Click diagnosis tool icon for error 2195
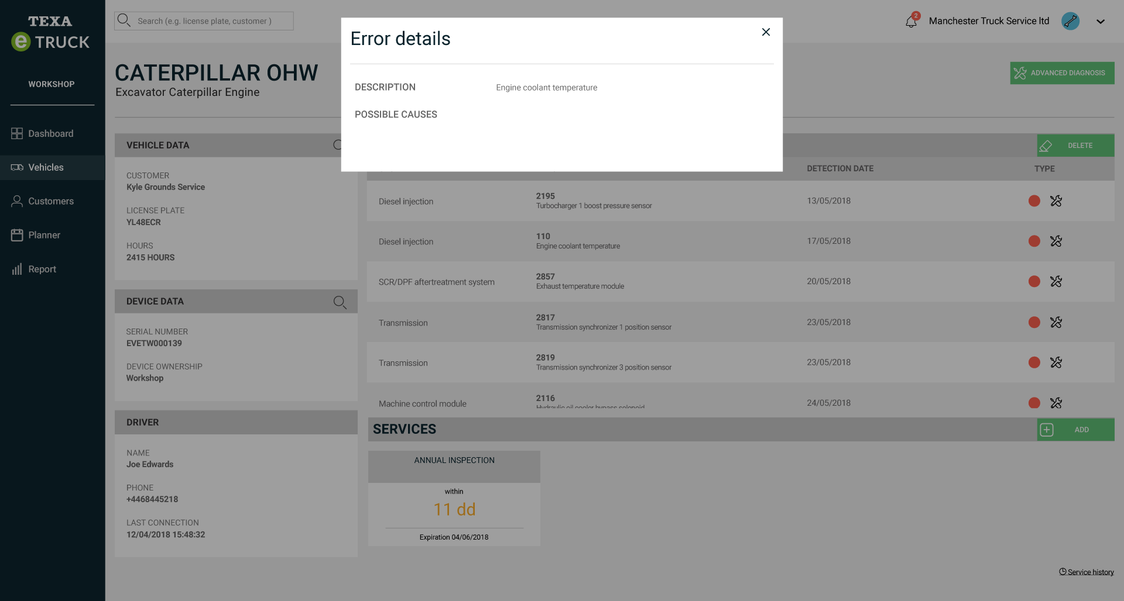1124x601 pixels. [1056, 201]
